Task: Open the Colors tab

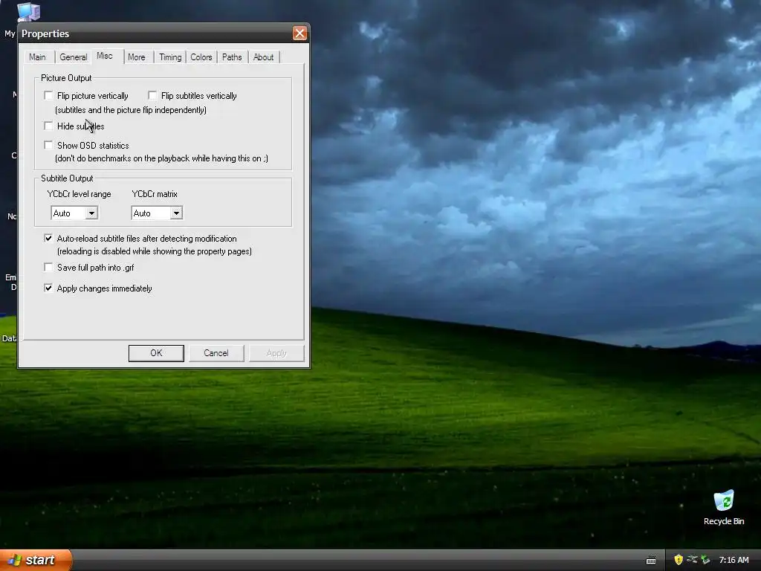Action: pos(201,57)
